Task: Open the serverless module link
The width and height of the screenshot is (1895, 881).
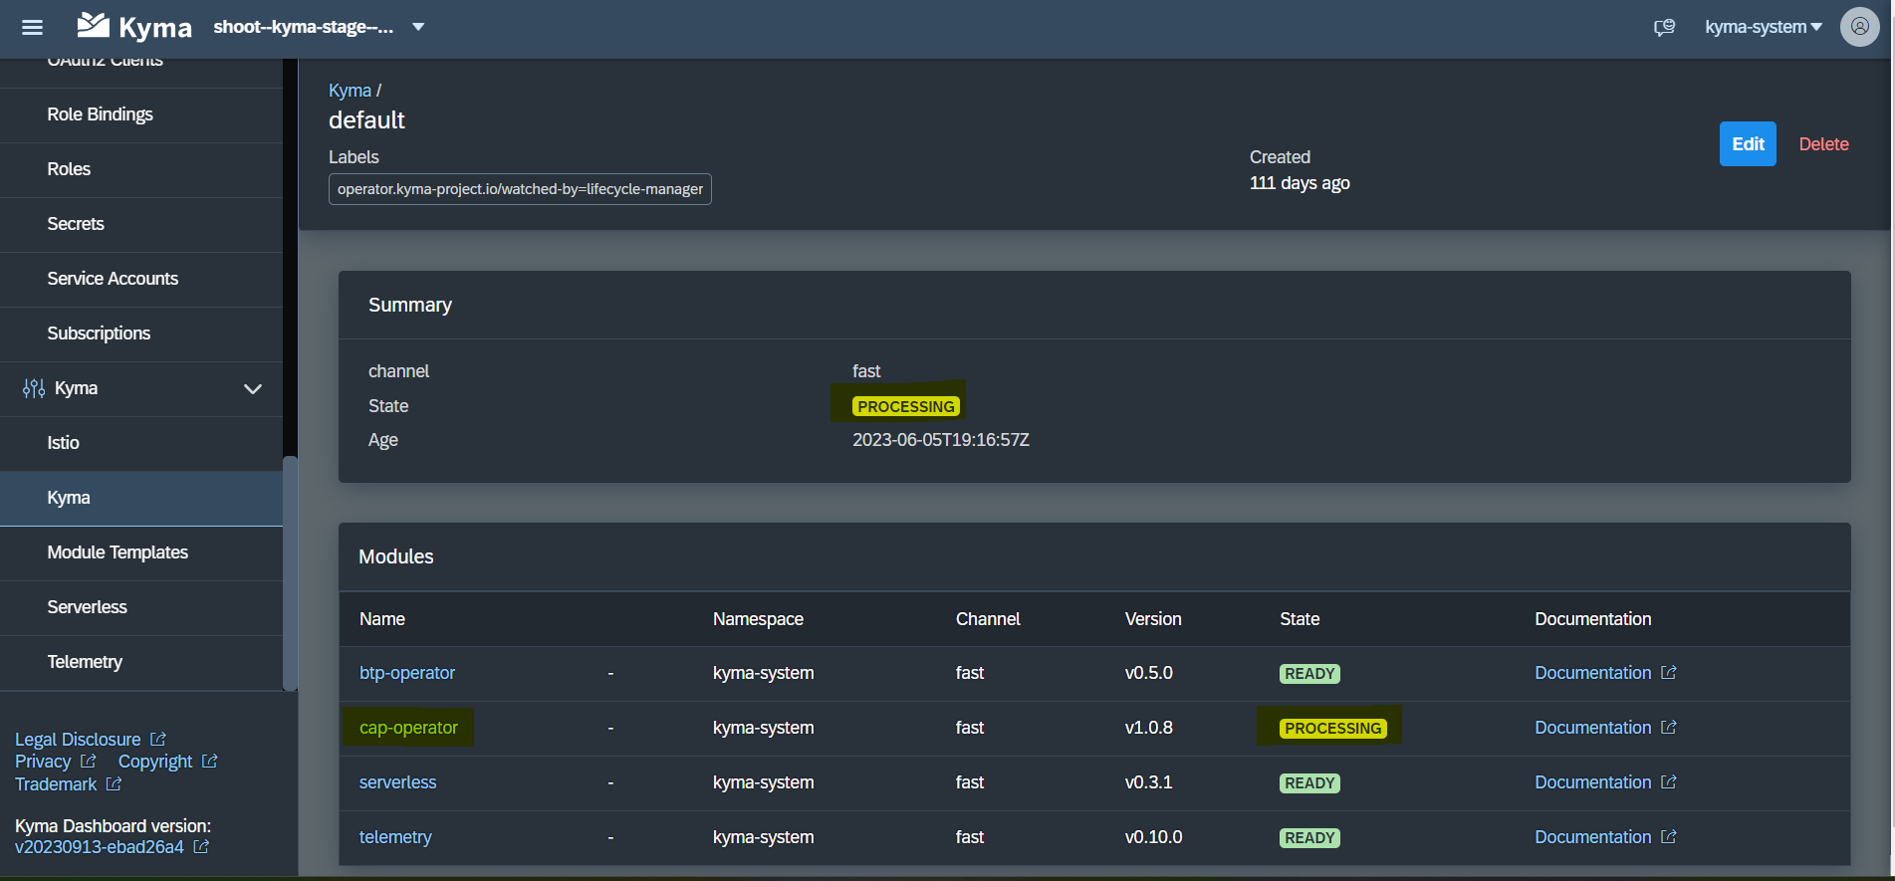Action: pyautogui.click(x=397, y=782)
